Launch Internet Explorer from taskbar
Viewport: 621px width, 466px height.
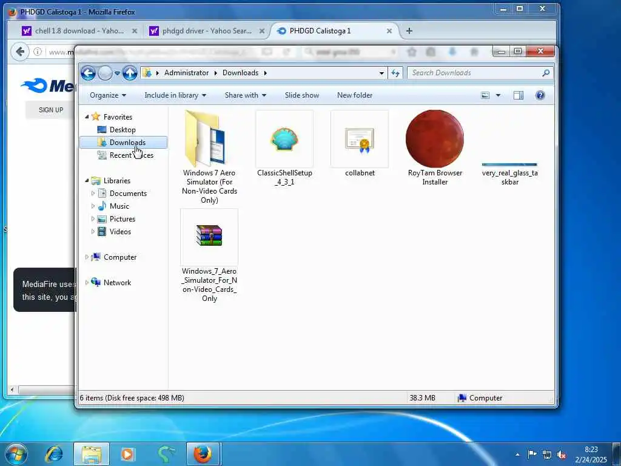54,454
